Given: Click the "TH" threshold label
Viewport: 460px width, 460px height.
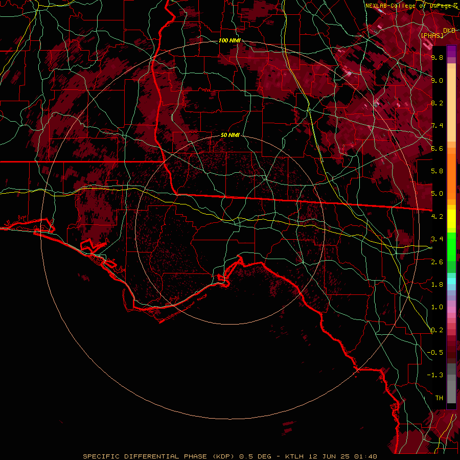Looking at the screenshot, I should coord(439,398).
